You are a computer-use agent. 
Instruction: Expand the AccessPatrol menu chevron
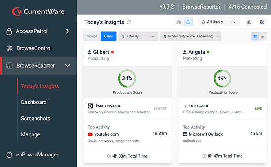68,31
